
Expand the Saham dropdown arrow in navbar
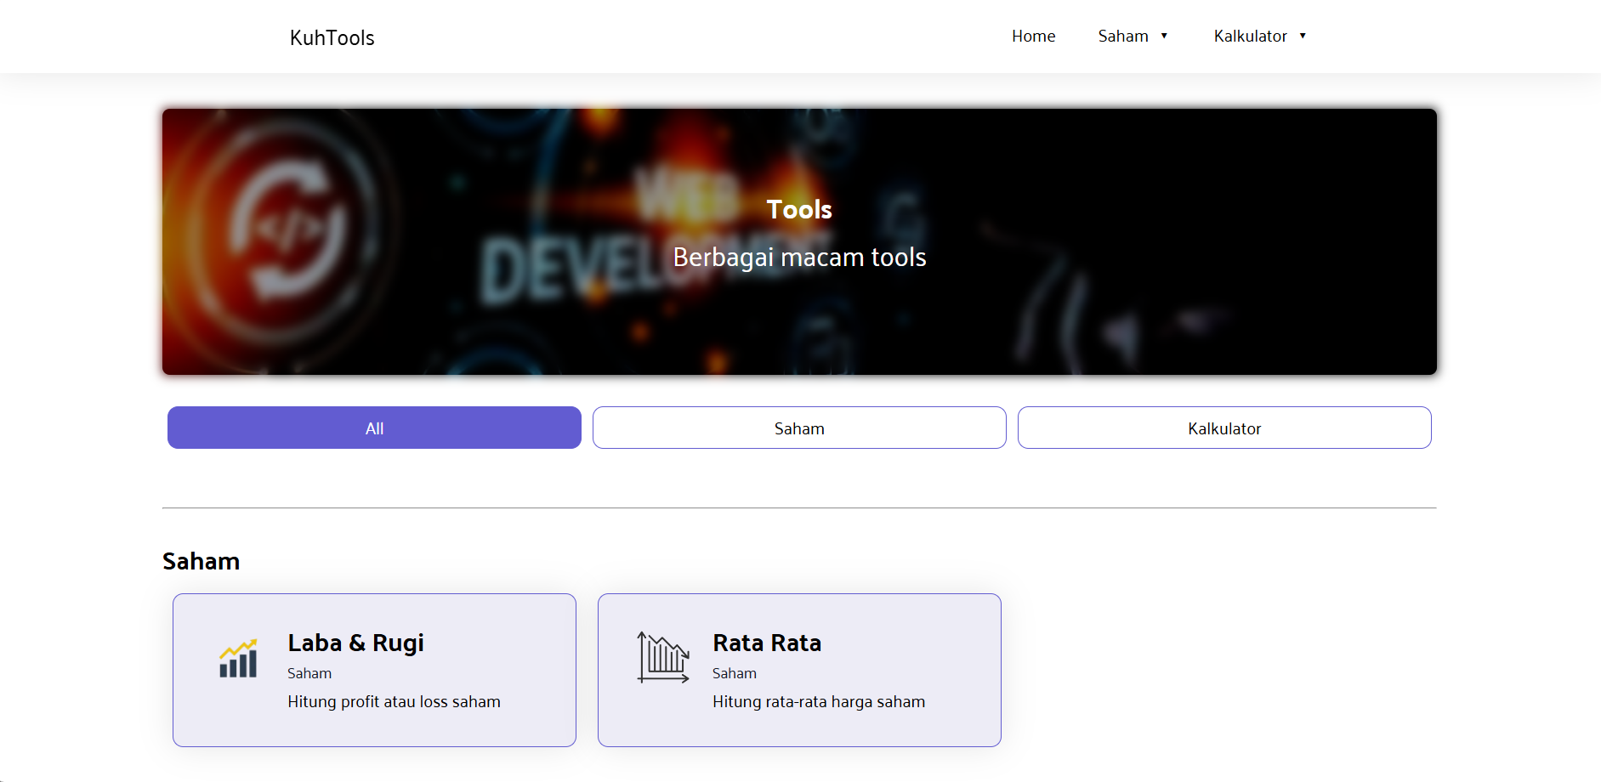[x=1164, y=36]
